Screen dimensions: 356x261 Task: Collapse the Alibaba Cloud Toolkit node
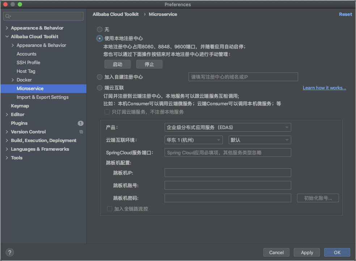7,36
